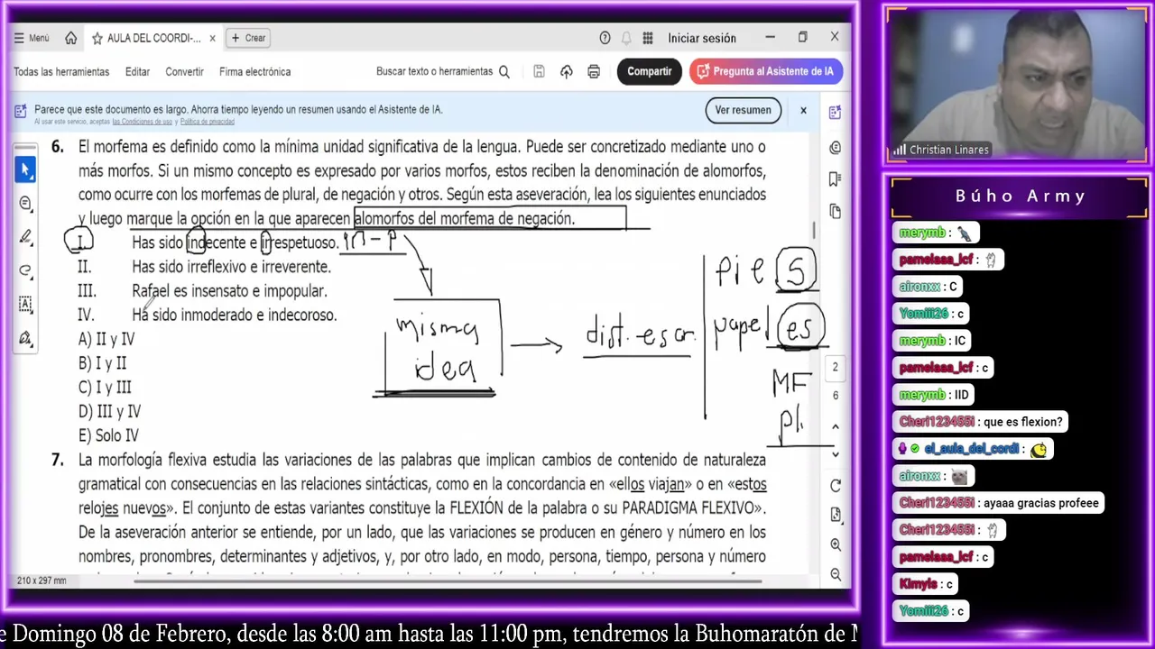The width and height of the screenshot is (1155, 649).
Task: Click the current page number box 2
Action: coord(835,367)
